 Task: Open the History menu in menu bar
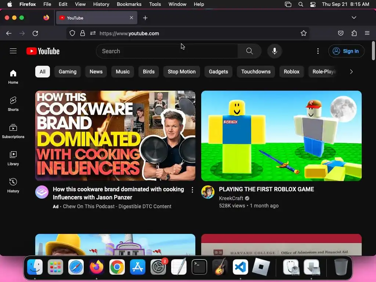pos(101,4)
